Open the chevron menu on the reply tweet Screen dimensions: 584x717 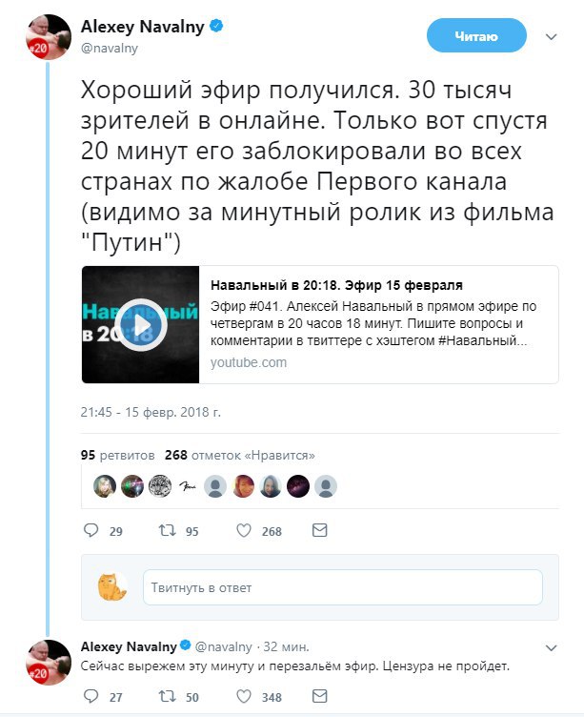point(552,648)
